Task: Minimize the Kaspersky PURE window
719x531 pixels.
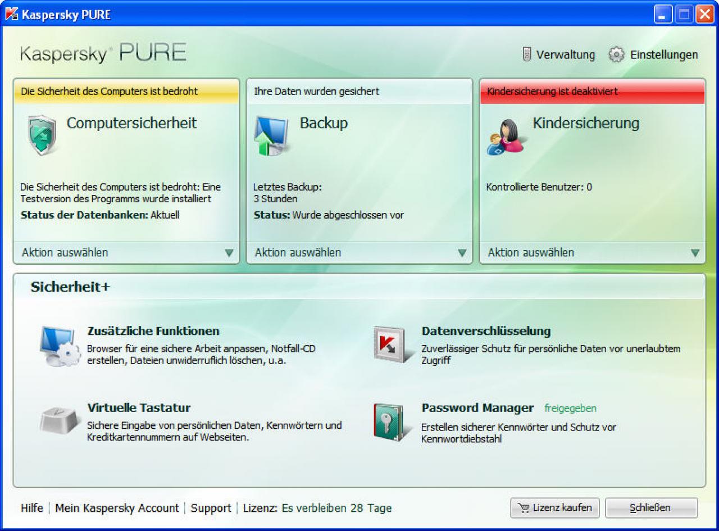Action: click(663, 14)
